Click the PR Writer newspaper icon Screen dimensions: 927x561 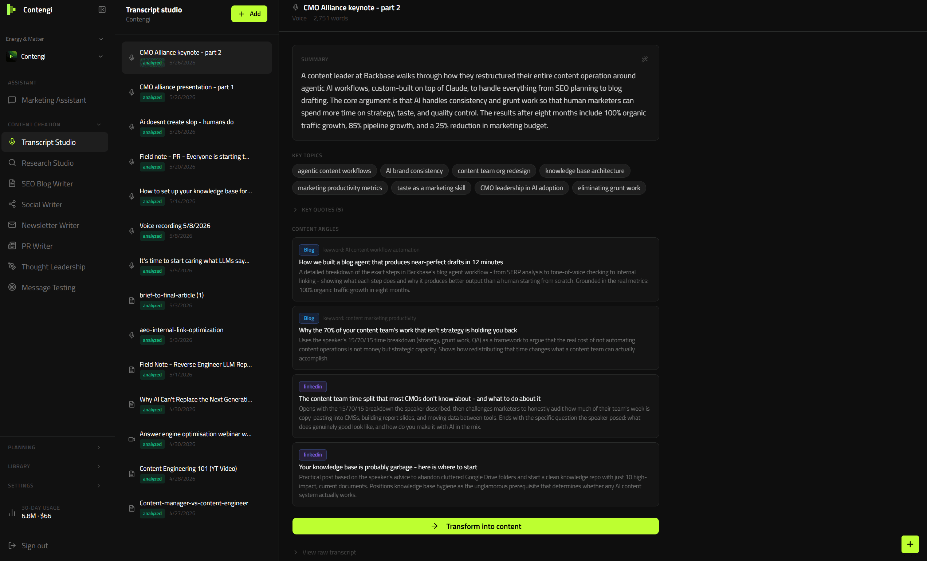tap(12, 245)
